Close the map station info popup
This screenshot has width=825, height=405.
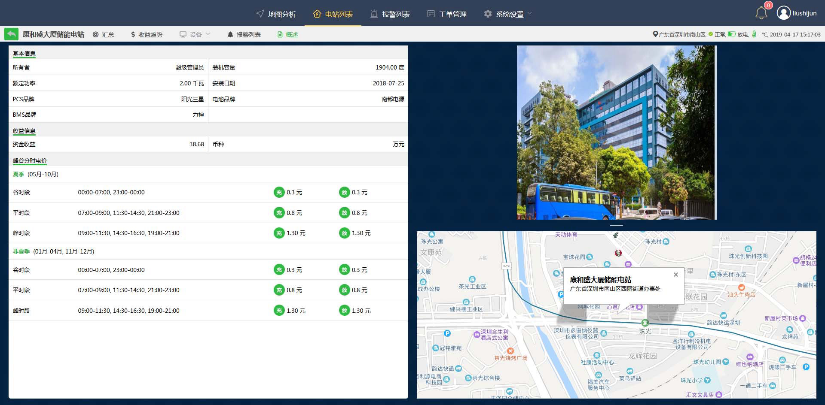[x=675, y=275]
